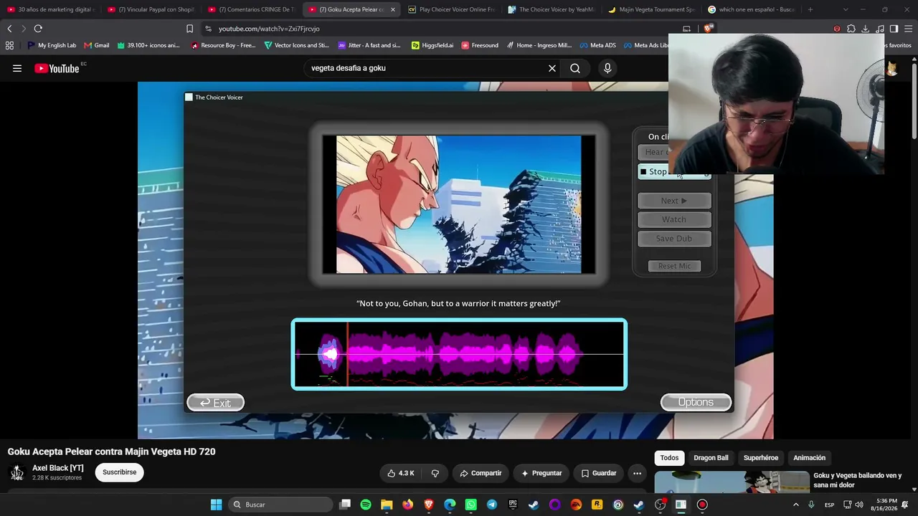Screen dimensions: 918x516
Task: Open a new browser tab
Action: [x=810, y=9]
